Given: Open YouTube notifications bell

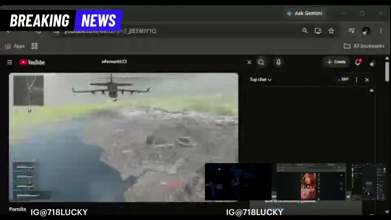Looking at the screenshot, I should (358, 62).
